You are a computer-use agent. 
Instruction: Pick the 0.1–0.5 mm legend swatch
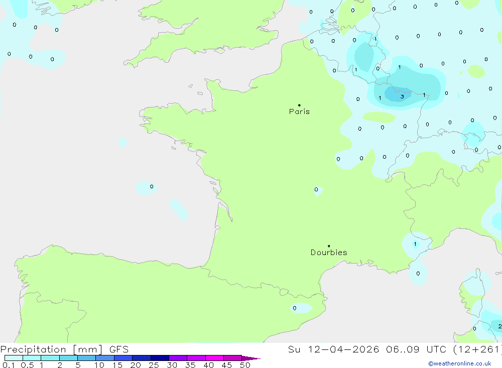14,358
